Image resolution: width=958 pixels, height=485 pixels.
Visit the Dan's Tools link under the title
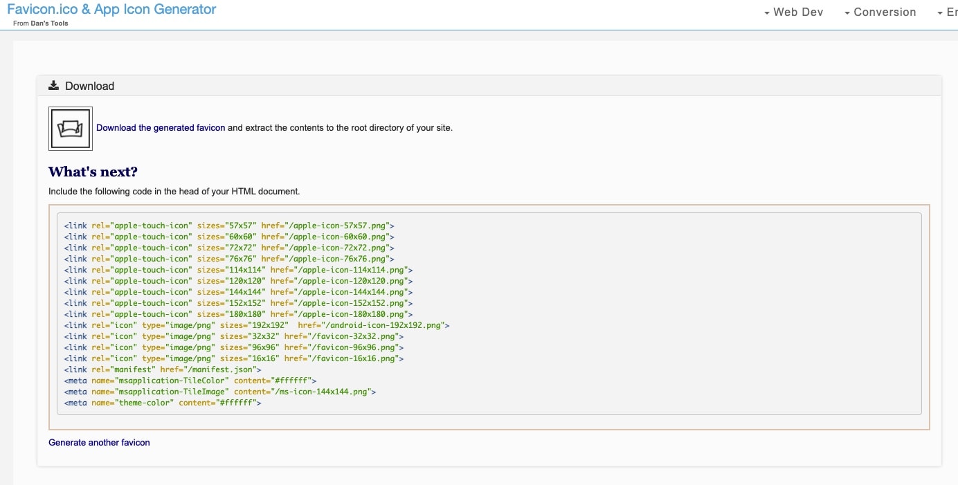pos(49,24)
